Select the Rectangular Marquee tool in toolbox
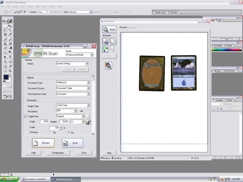Screen dimensions: 243x182 tap(5, 26)
